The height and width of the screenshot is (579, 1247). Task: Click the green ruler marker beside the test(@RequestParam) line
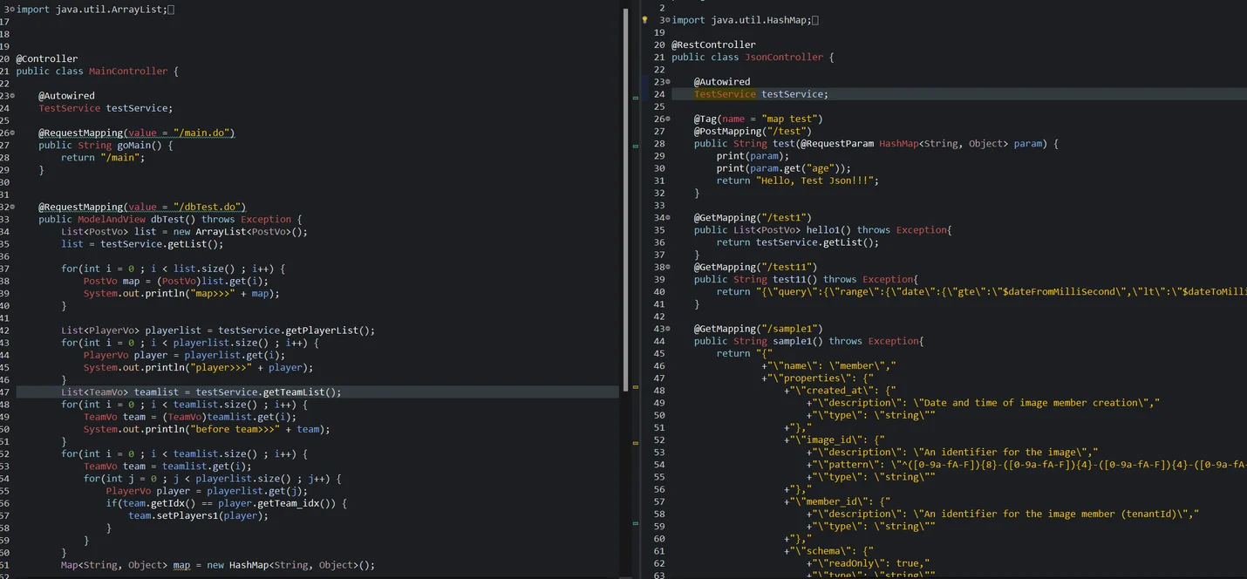[x=636, y=145]
